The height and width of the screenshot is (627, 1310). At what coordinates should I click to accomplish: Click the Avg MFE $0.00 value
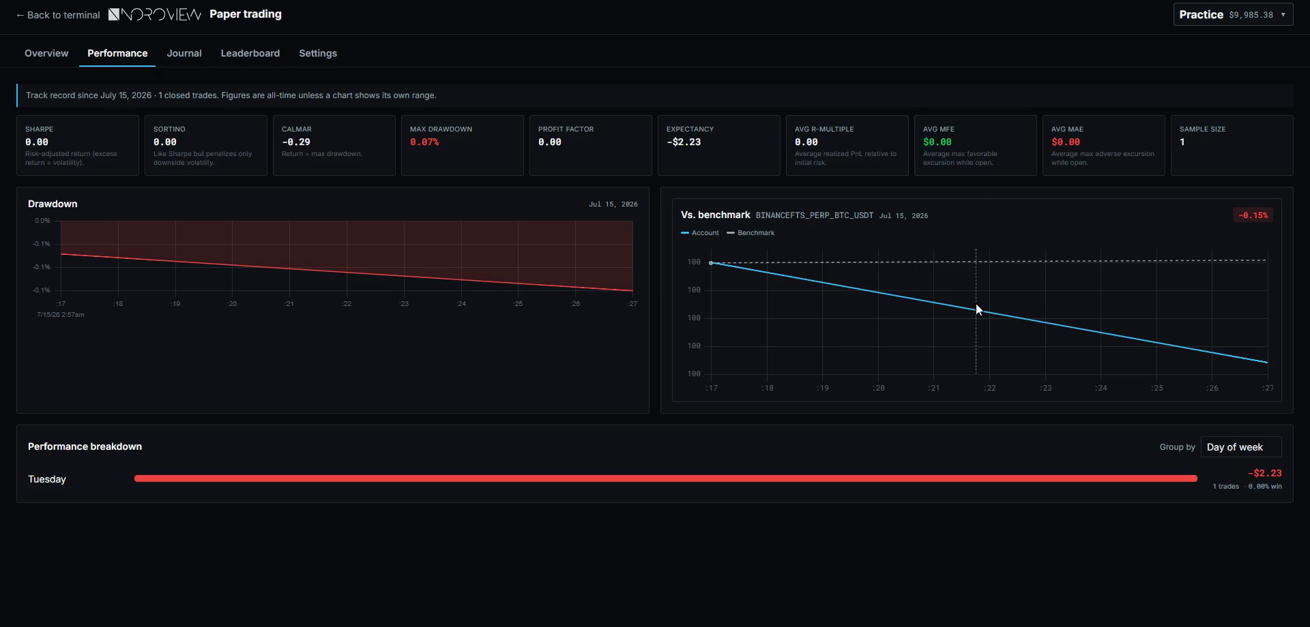(x=937, y=142)
